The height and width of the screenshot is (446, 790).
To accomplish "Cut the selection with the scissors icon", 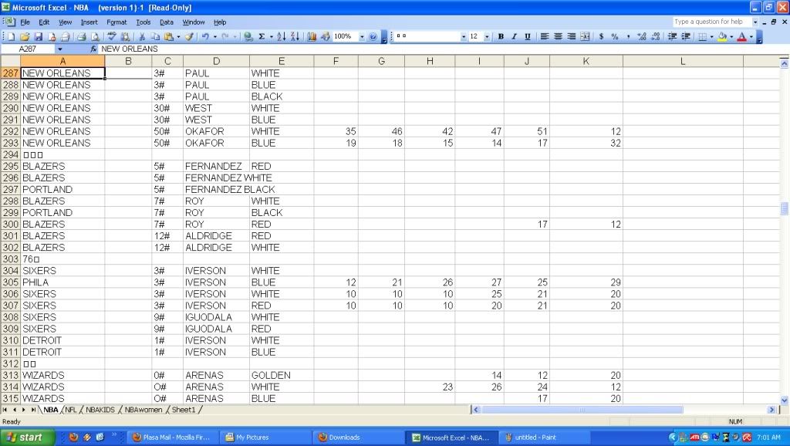I will (142, 37).
